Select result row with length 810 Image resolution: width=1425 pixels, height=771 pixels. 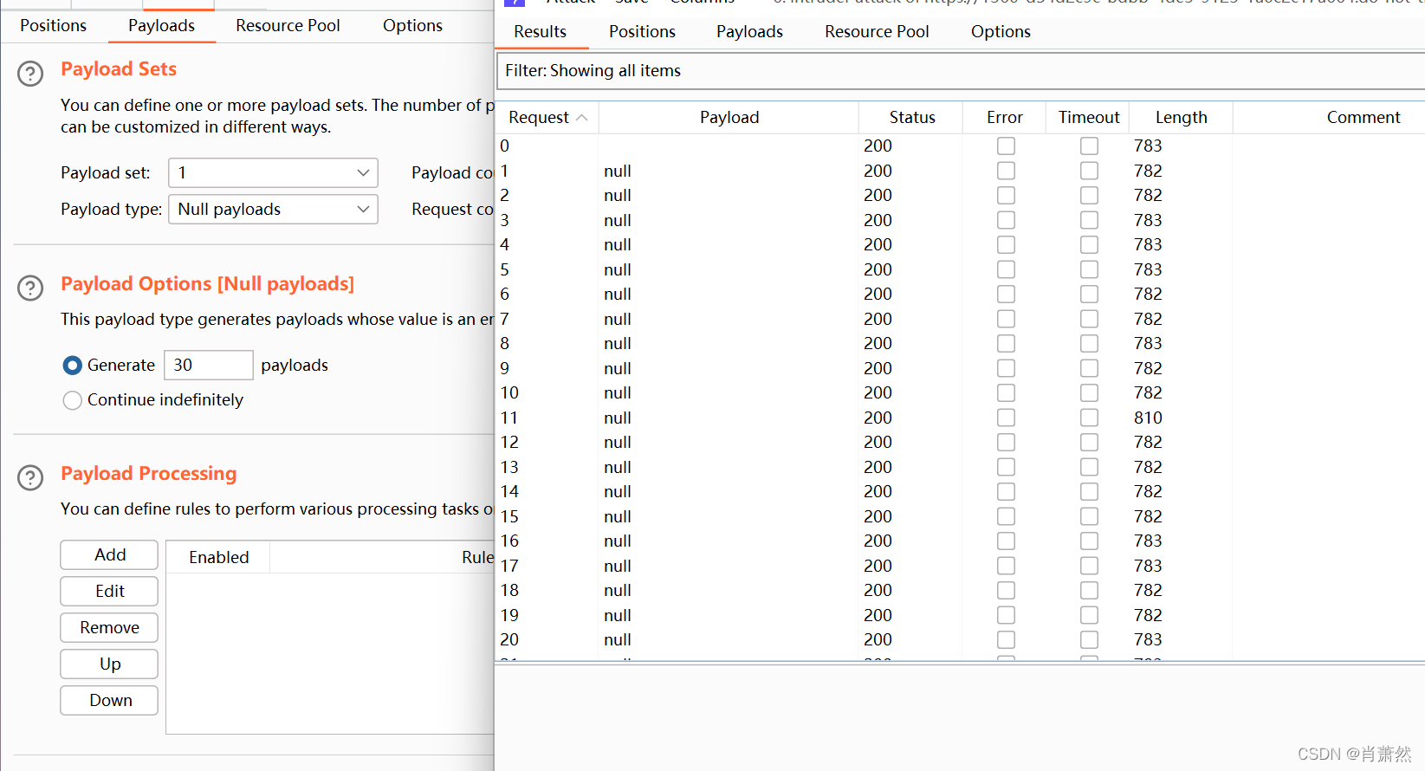pyautogui.click(x=961, y=418)
